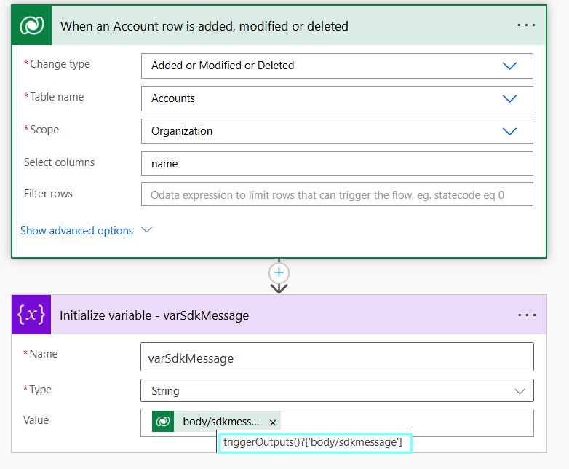Click the Initialize variable curly-brace icon

tap(31, 315)
